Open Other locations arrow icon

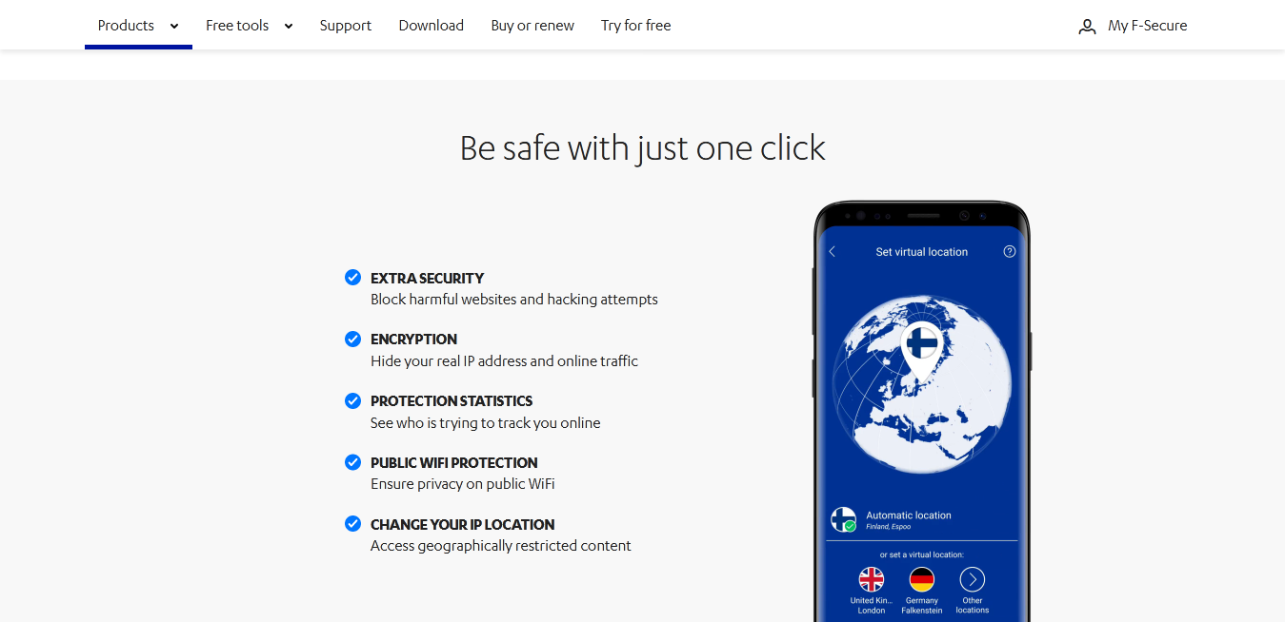pos(972,579)
